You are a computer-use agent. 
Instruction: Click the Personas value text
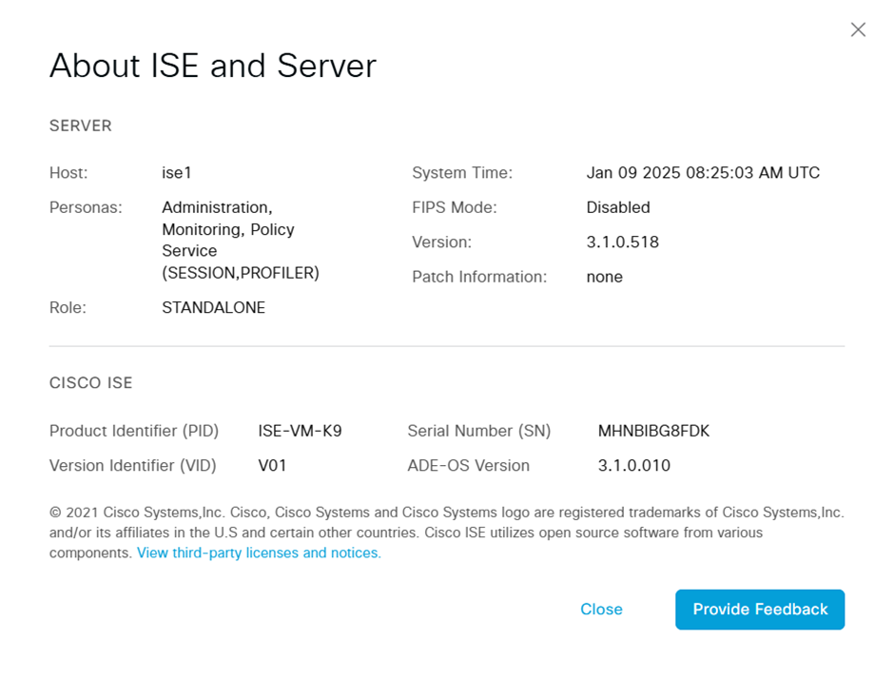[x=240, y=240]
